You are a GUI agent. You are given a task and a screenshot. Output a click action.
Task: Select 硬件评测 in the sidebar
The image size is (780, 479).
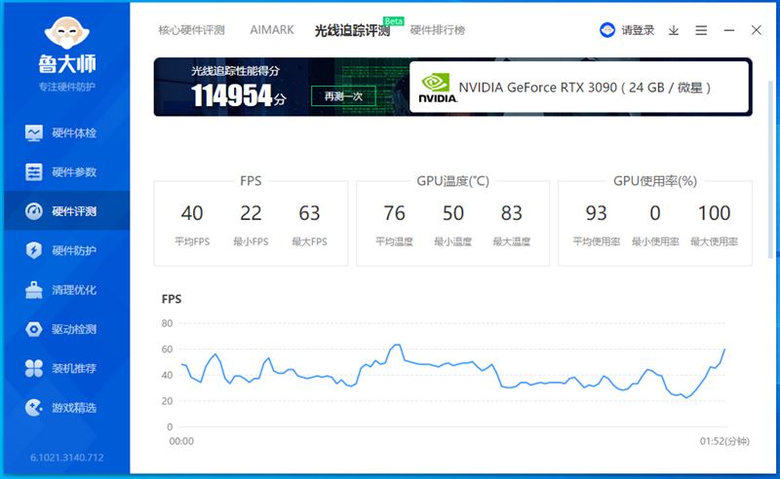66,211
